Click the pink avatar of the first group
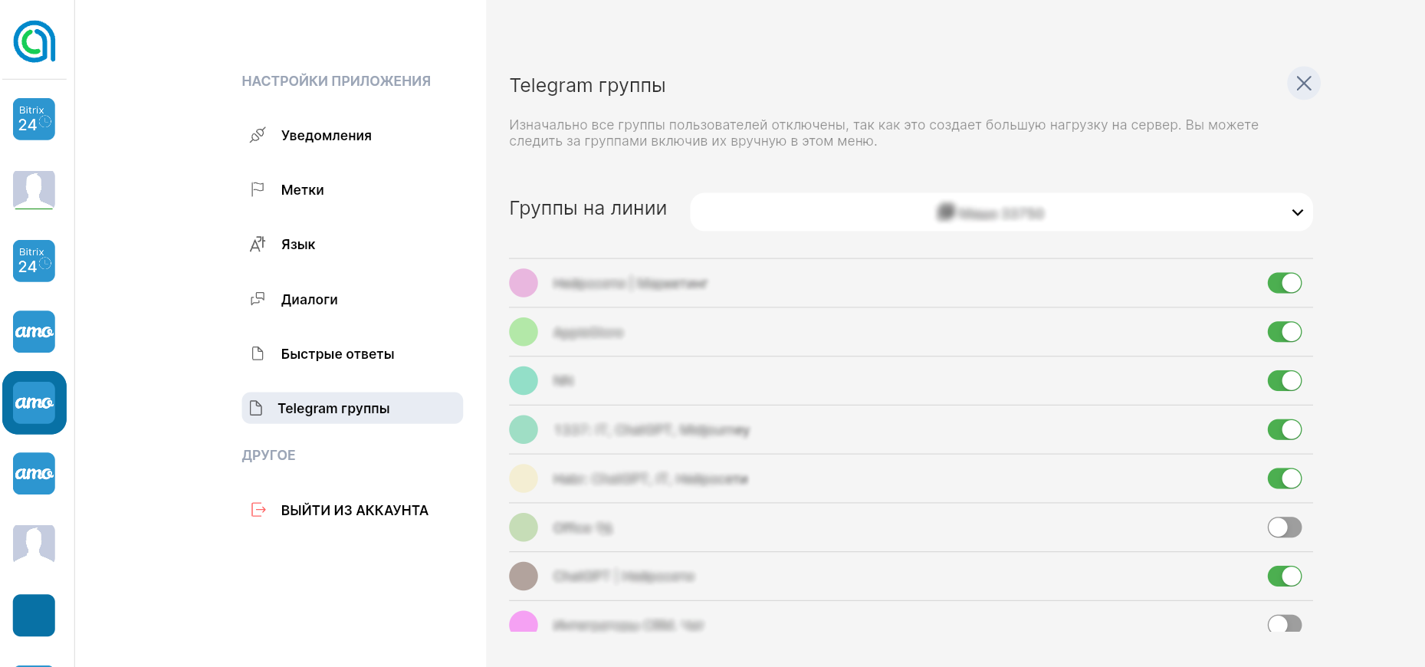Image resolution: width=1425 pixels, height=667 pixels. pyautogui.click(x=524, y=283)
